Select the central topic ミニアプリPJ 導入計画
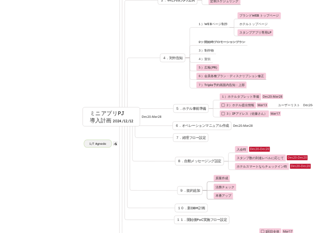The image size is (313, 233). pyautogui.click(x=111, y=116)
